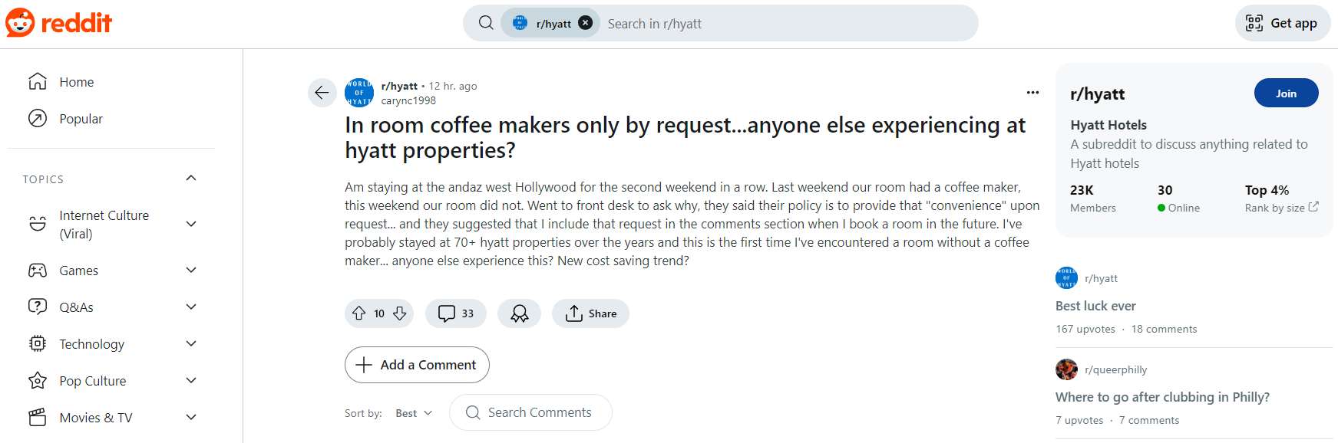
Task: Remove the r/hyatt search filter chip
Action: (x=586, y=23)
